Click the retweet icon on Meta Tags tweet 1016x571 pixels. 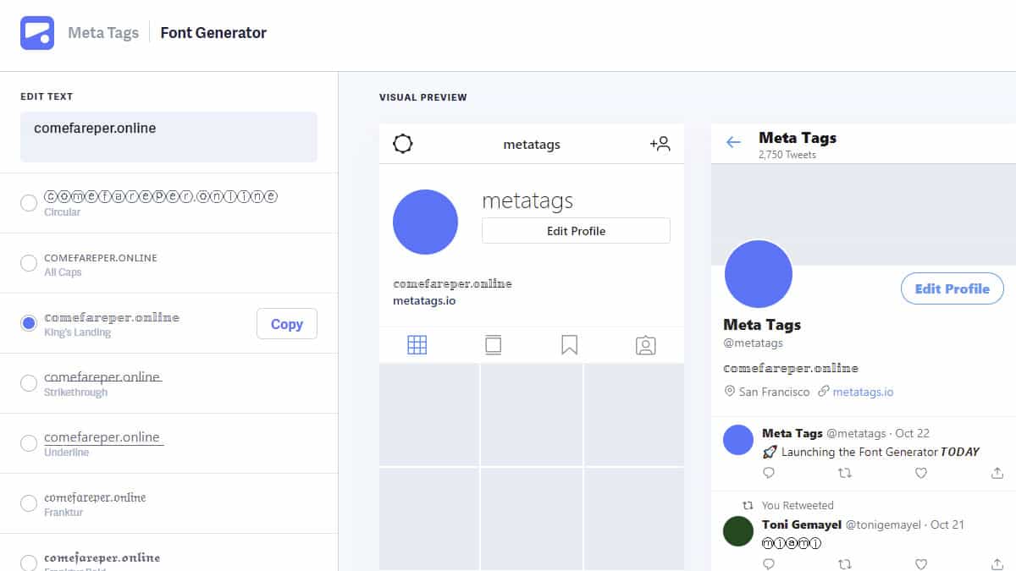844,473
